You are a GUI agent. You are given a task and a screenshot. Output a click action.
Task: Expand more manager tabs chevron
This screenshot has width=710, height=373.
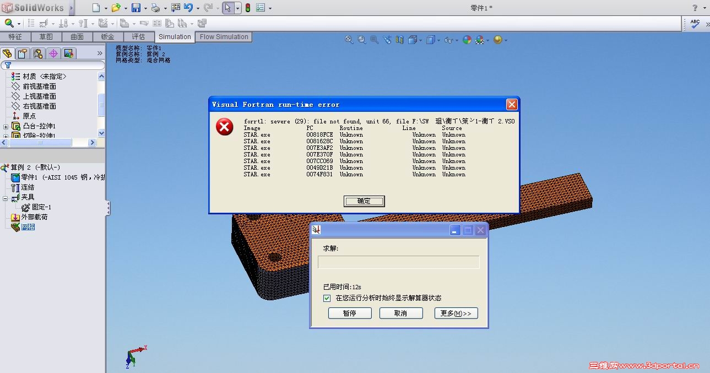(x=100, y=53)
